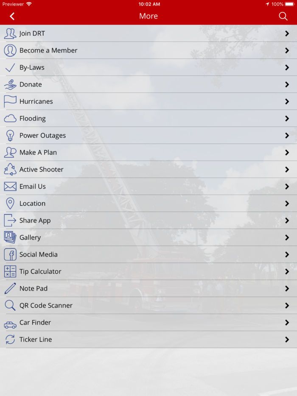This screenshot has height=396, width=297.
Task: Go back using the header arrow
Action: tap(12, 16)
